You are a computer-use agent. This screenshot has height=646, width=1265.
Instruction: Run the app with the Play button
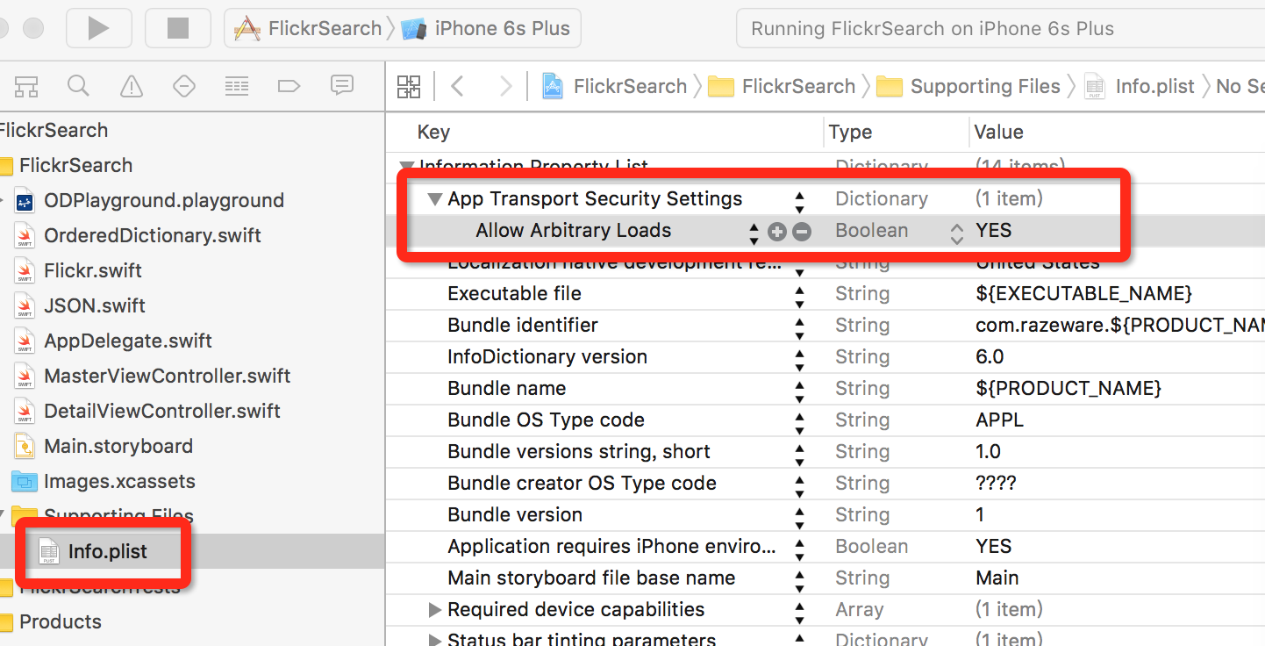tap(98, 28)
